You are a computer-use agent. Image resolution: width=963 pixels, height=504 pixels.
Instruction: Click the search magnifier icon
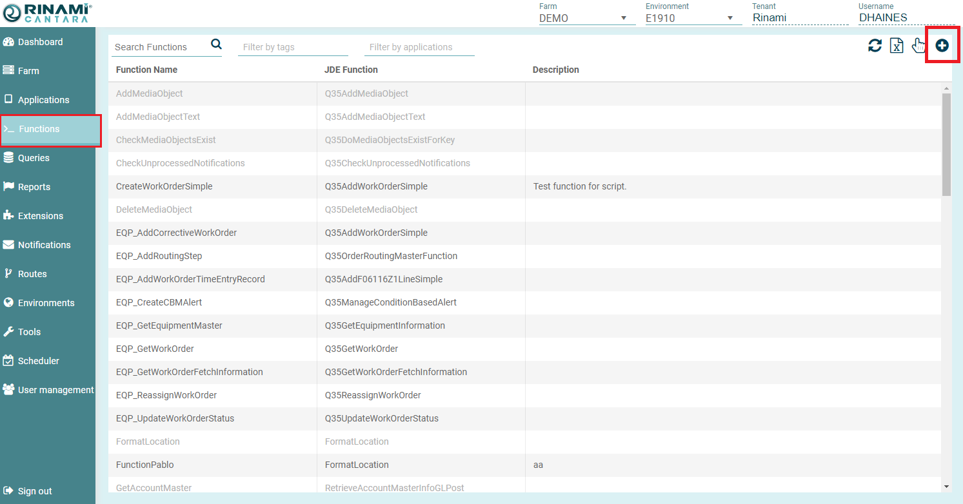click(x=216, y=44)
